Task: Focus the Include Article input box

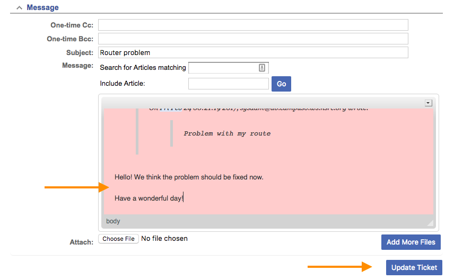Action: [x=228, y=84]
